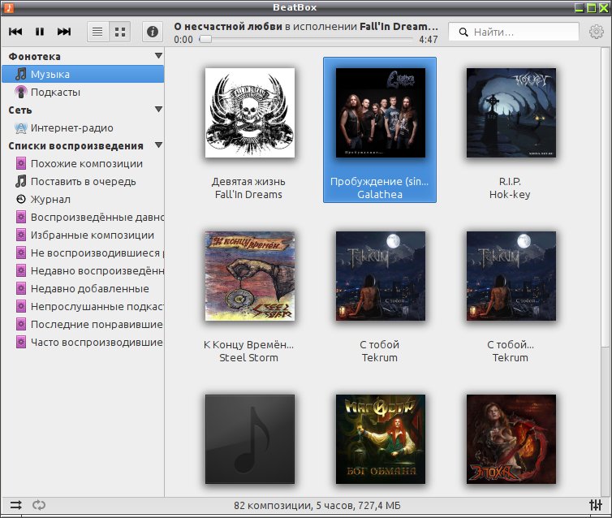Toggle repeat mode in status bar
This screenshot has height=518, width=612.
point(39,505)
